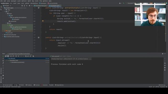Click Export Test Results icon
This screenshot has width=168, height=94.
30,56
